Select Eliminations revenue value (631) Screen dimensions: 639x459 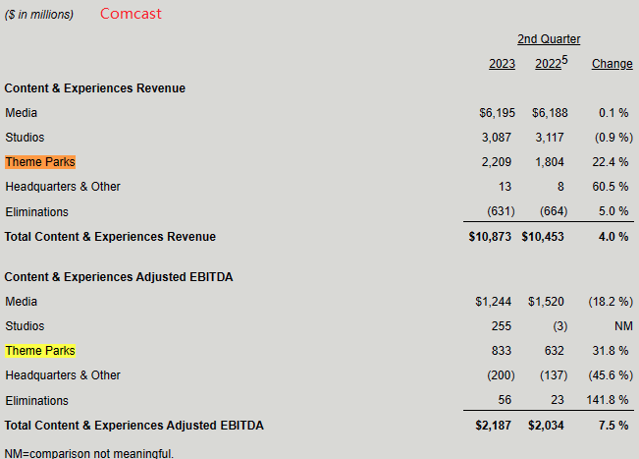tap(501, 211)
